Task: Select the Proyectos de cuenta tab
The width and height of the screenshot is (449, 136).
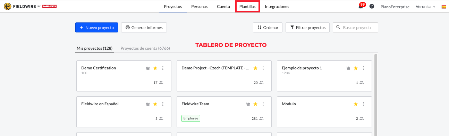Action: click(145, 48)
